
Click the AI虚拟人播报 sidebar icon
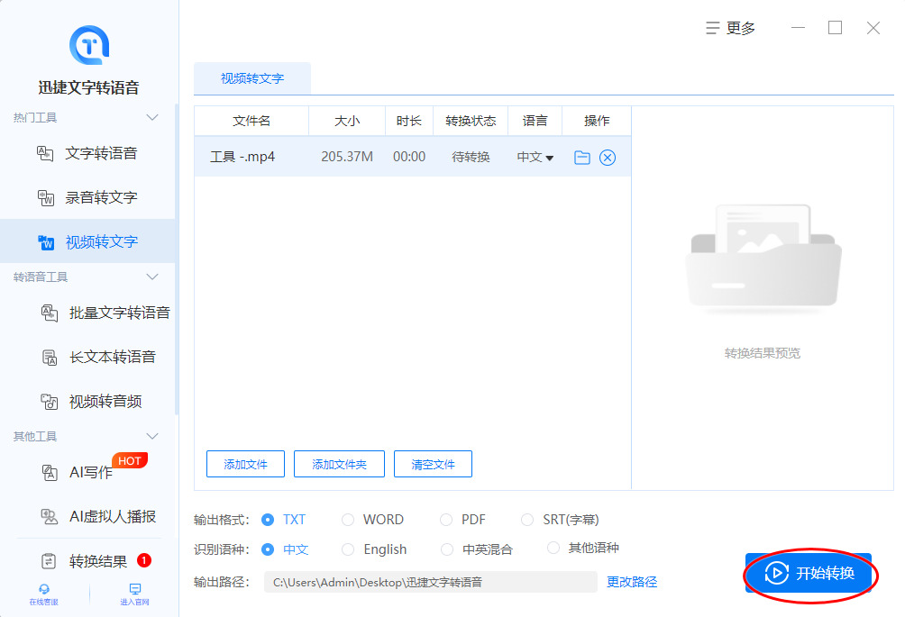pos(49,517)
